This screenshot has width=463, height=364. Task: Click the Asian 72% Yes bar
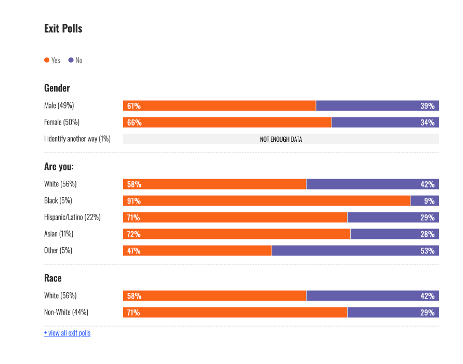236,234
